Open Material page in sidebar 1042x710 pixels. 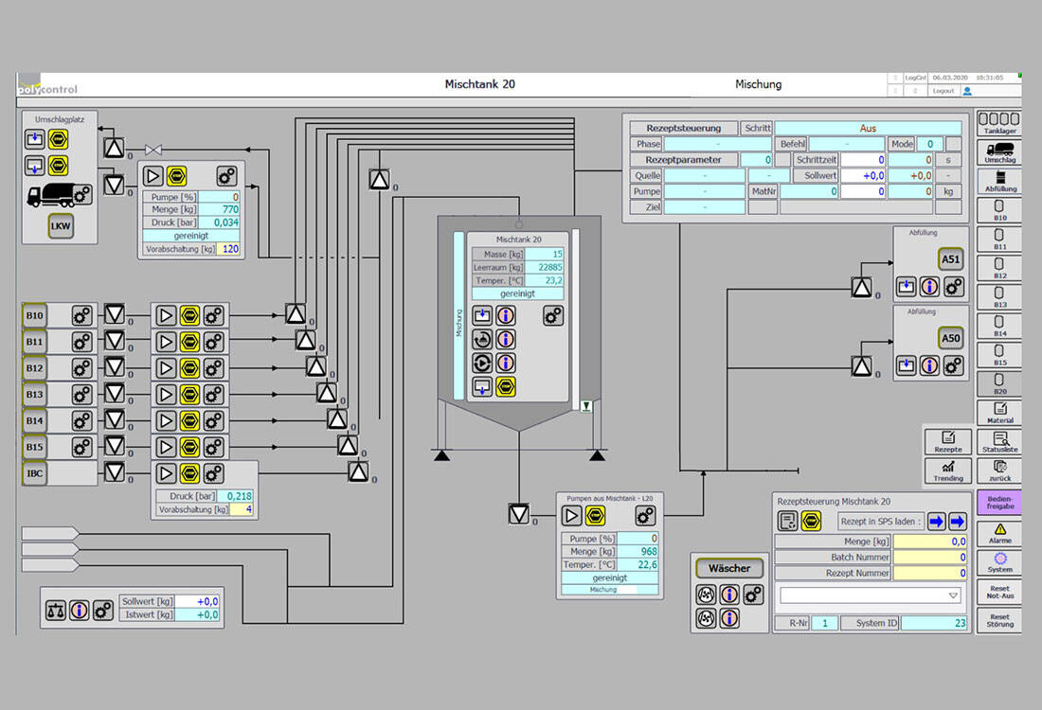tap(998, 413)
